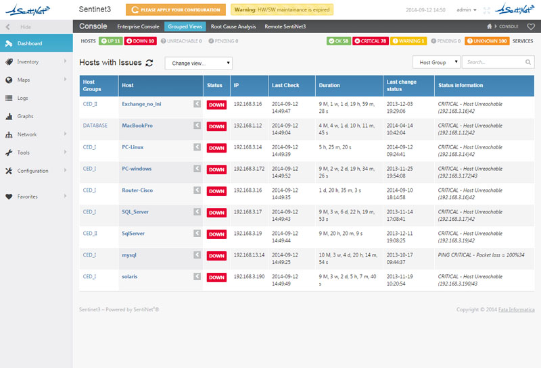The width and height of the screenshot is (541, 368).
Task: Open the MacBookPro host link
Action: coord(137,126)
